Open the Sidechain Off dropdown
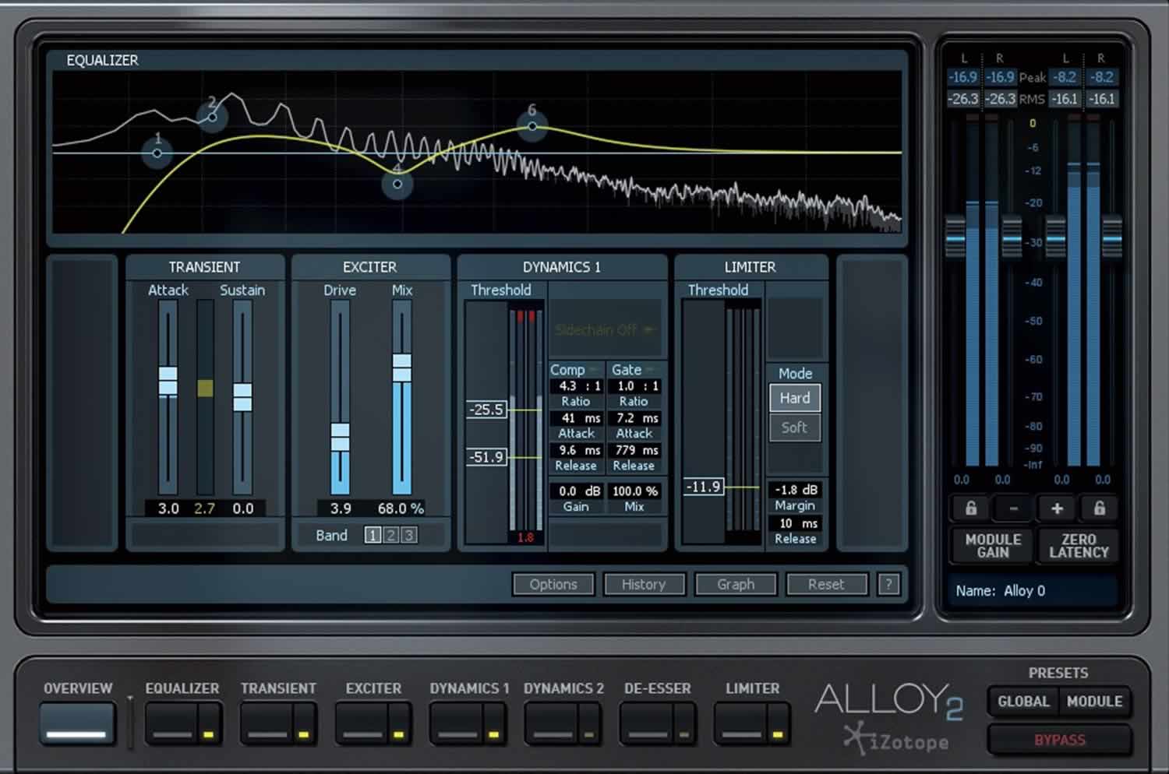 [605, 329]
